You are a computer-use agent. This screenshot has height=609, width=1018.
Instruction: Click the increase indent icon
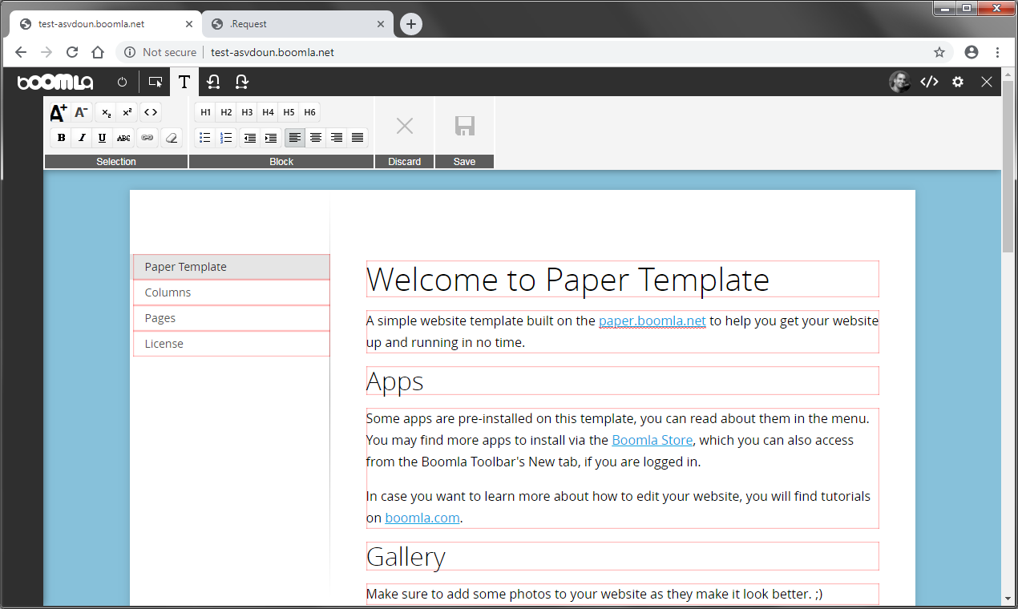[271, 138]
